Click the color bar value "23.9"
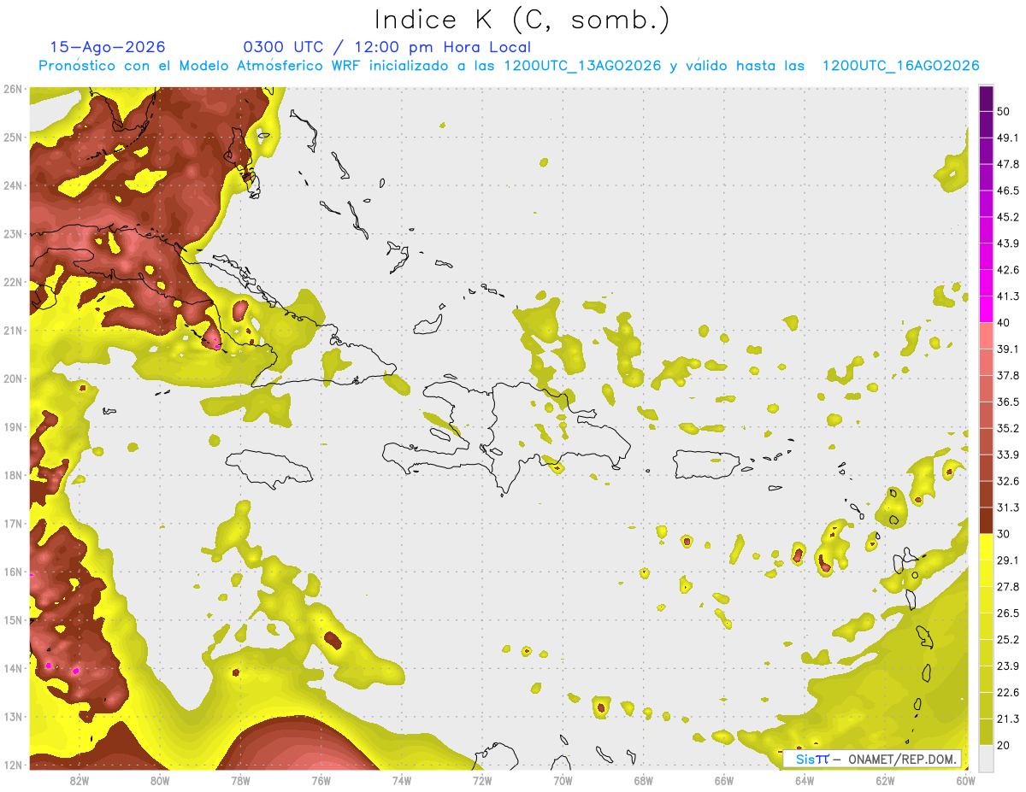This screenshot has height=792, width=1026. pos(1008,666)
